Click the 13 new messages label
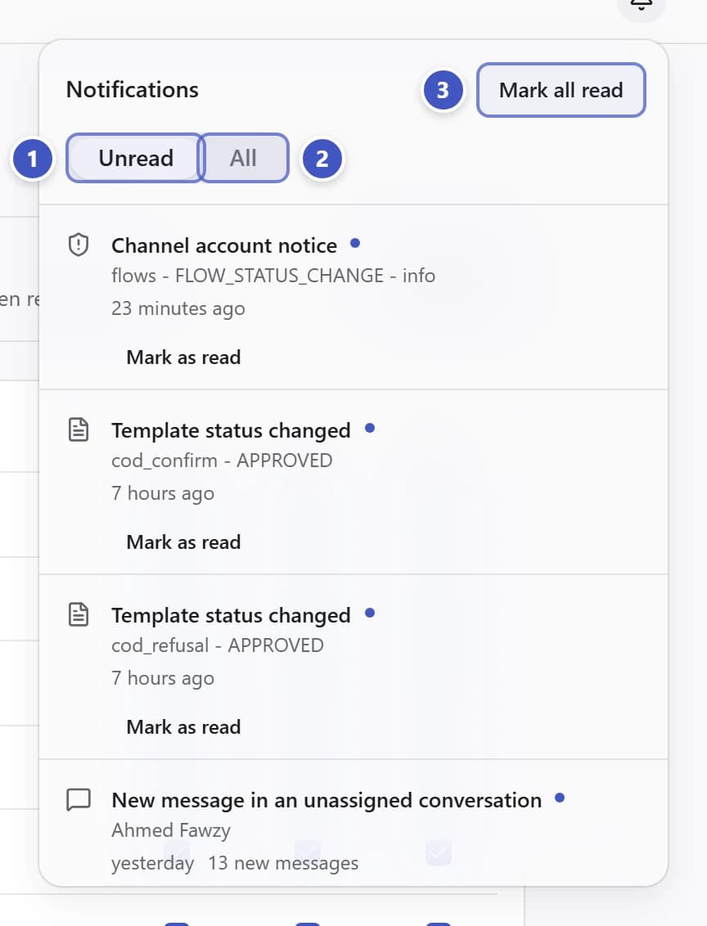This screenshot has height=926, width=707. [283, 863]
